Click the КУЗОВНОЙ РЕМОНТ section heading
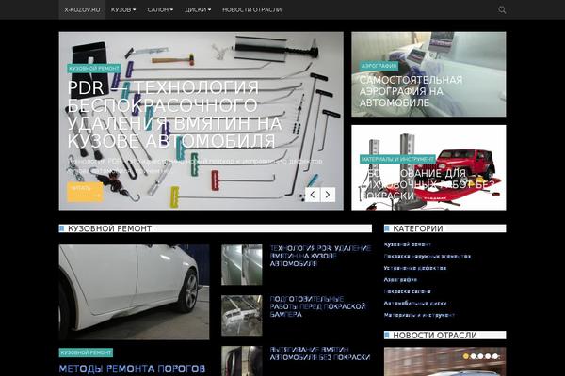This screenshot has width=565, height=376. [109, 228]
